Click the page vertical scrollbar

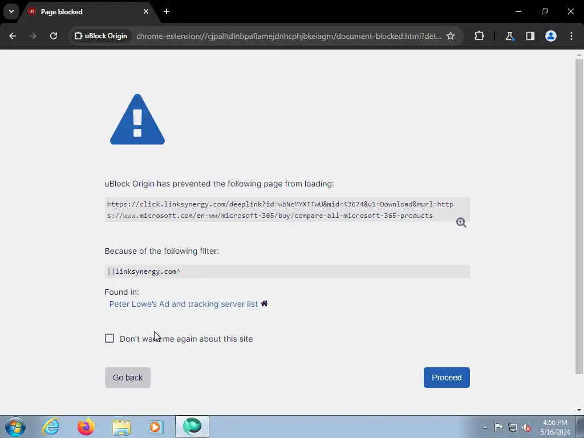[579, 216]
